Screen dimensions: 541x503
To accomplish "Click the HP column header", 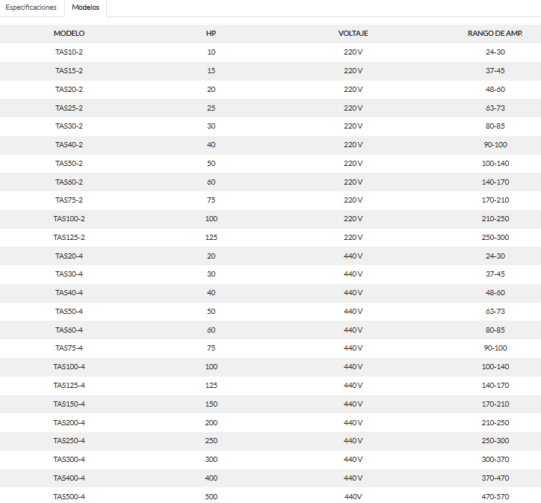I will pos(211,34).
